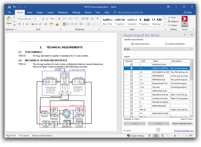Screen dimensions: 201x147
Task: Open the font size dropdown
Action: [x=40, y=19]
